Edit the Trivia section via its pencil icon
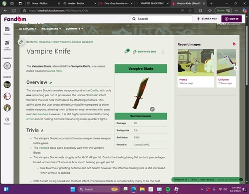 (42, 130)
